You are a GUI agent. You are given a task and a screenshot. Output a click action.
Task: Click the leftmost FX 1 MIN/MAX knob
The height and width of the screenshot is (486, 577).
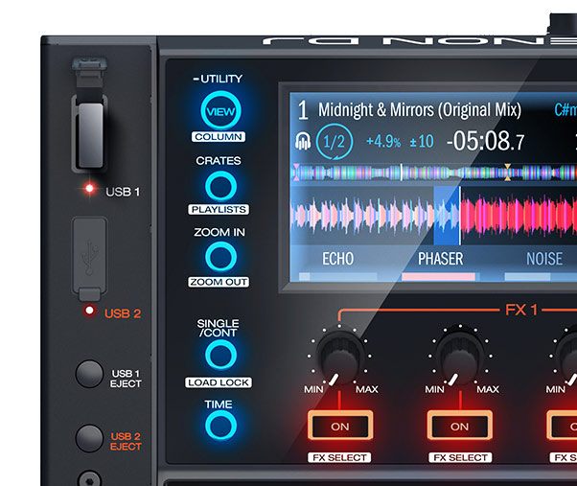point(338,358)
